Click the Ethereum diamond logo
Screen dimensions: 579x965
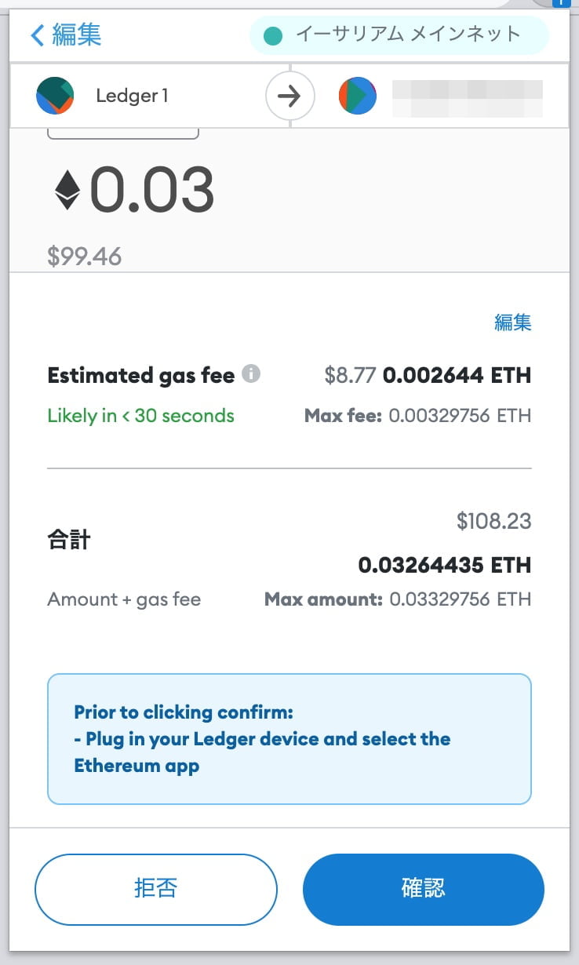(x=67, y=191)
